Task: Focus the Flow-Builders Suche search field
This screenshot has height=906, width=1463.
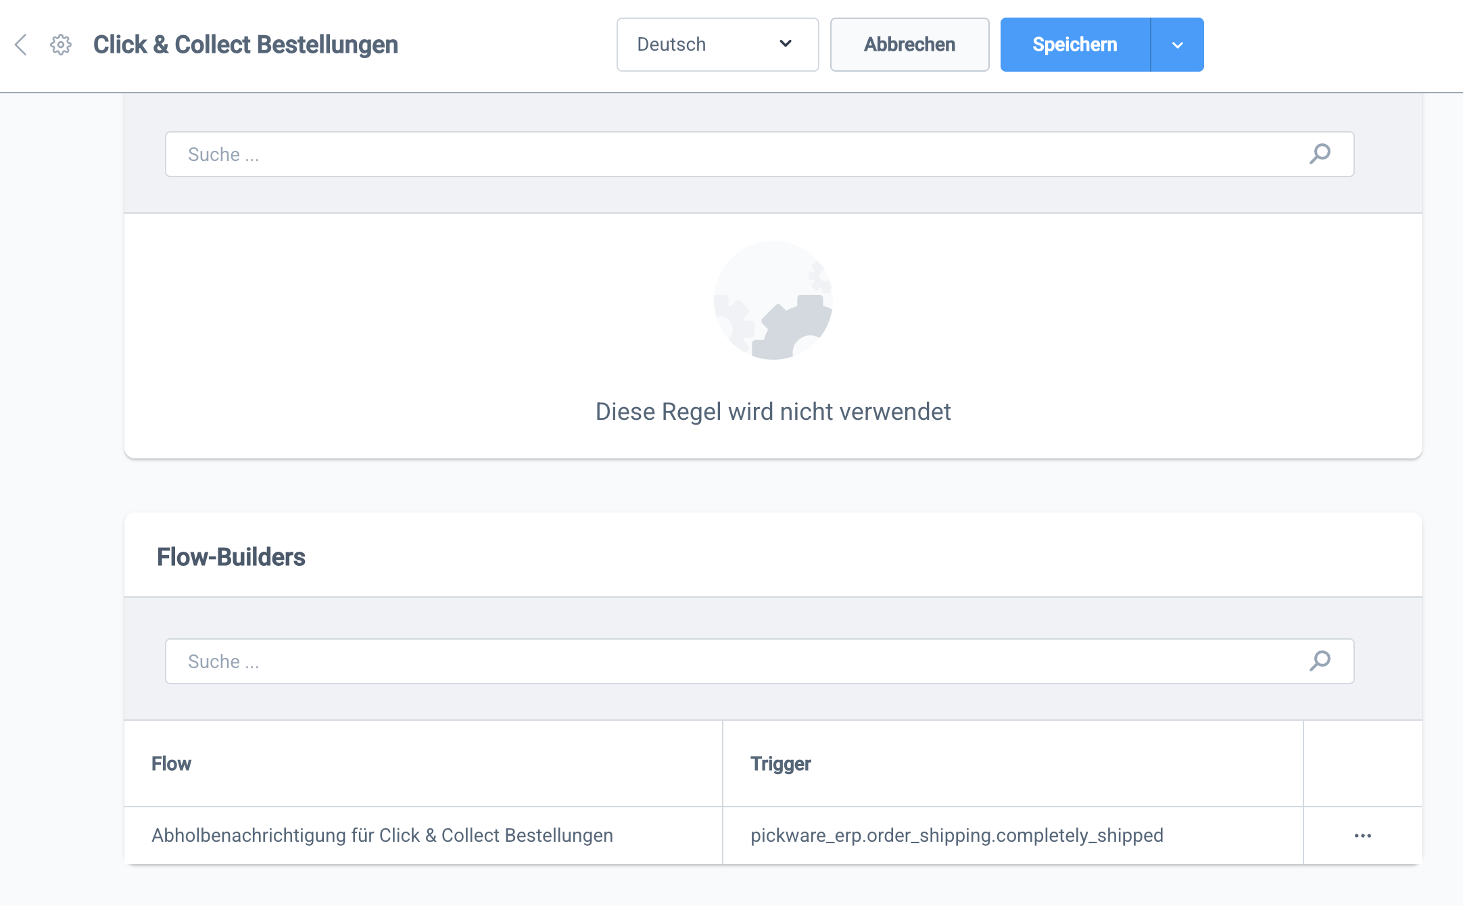Action: pos(737,661)
